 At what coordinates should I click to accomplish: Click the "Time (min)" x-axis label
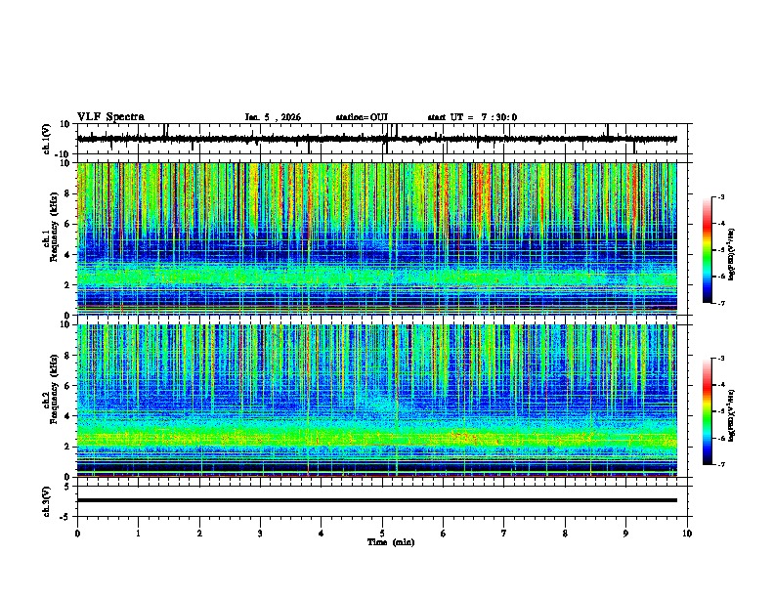(391, 542)
